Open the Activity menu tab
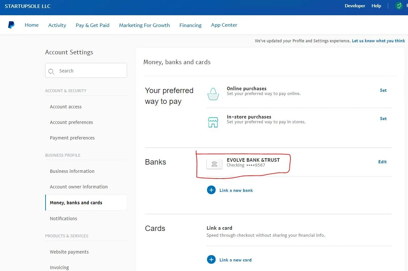Viewport: 408px width, 271px height. click(57, 25)
